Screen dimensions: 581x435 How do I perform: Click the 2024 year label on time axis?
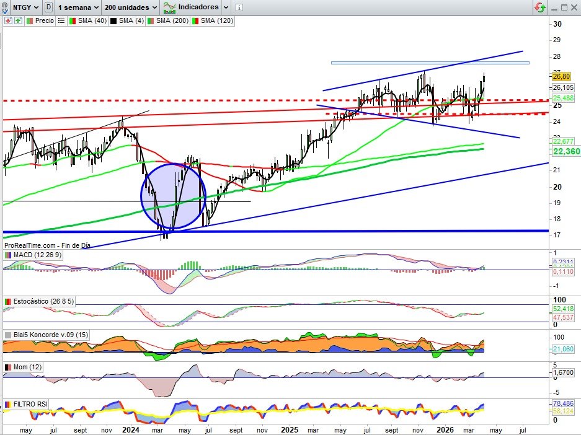point(131,430)
